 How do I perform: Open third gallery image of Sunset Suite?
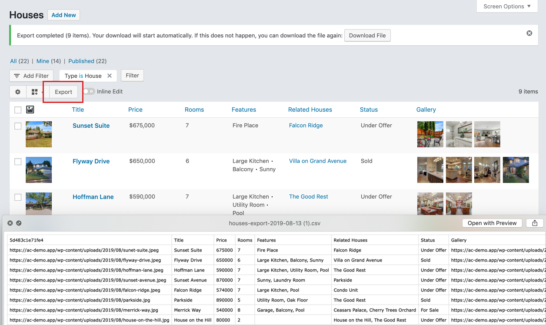(x=487, y=134)
